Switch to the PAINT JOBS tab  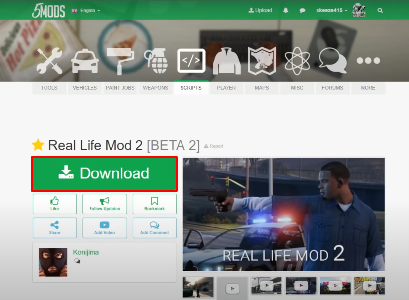(120, 88)
